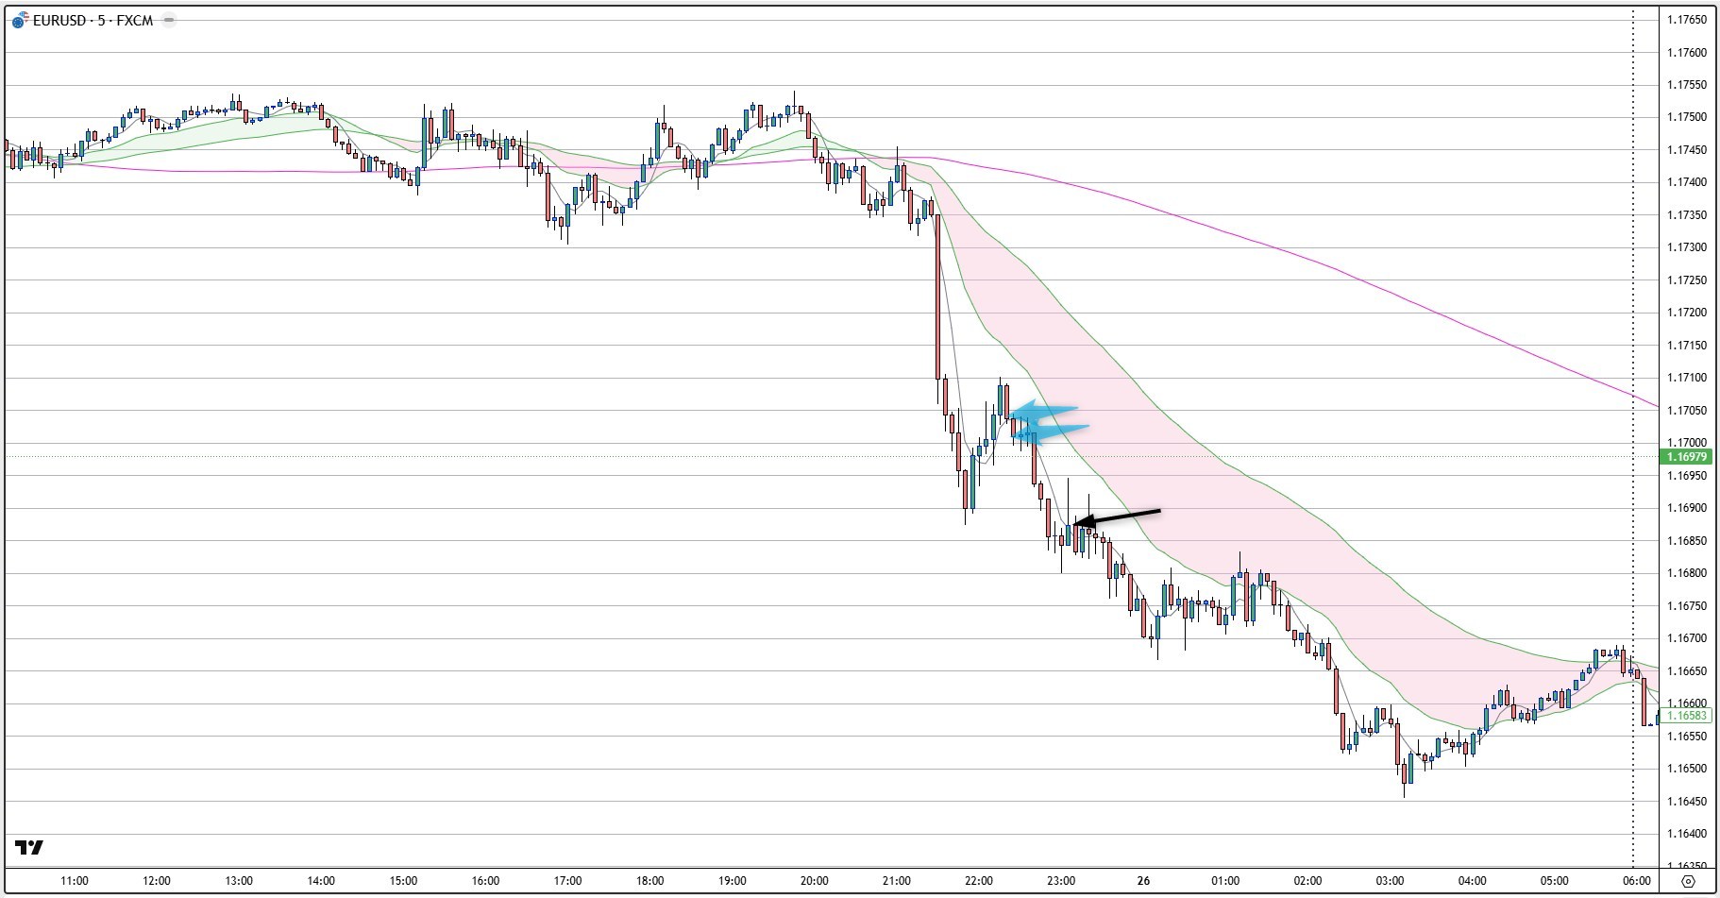Select the upper blue arrow drawing
The width and height of the screenshot is (1720, 898).
coord(1045,411)
